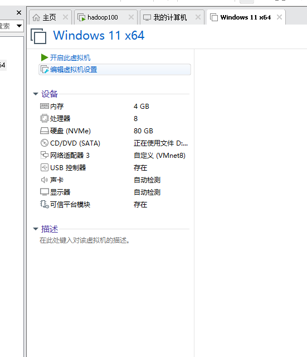Click the running VM icon on hadoop100 tab
The width and height of the screenshot is (307, 357).
(81, 17)
